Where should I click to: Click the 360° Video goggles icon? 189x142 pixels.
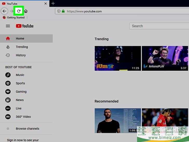coord(8,117)
